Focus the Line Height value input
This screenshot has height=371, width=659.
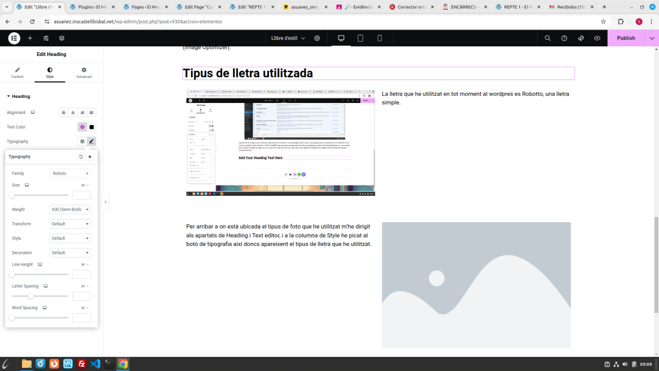[x=82, y=274]
